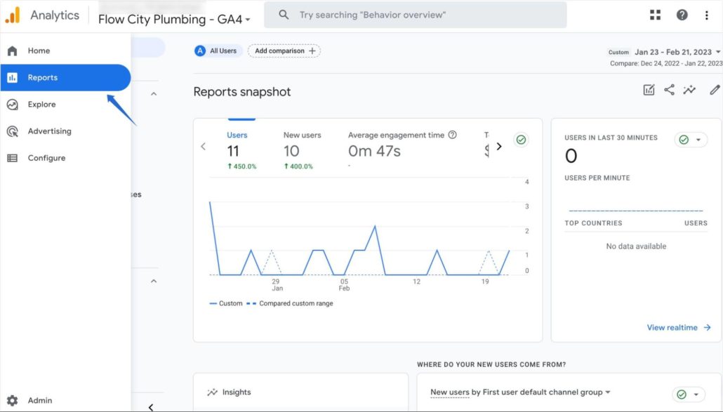Show next metrics with right chevron
This screenshot has height=412, width=723.
[x=499, y=147]
